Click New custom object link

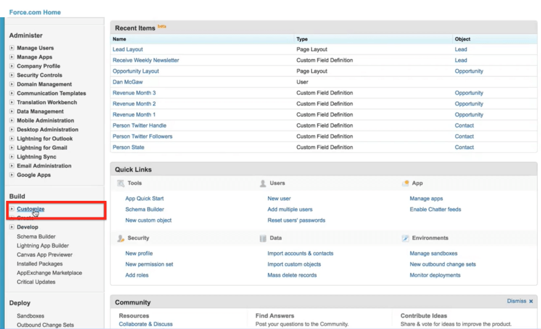[x=149, y=220]
